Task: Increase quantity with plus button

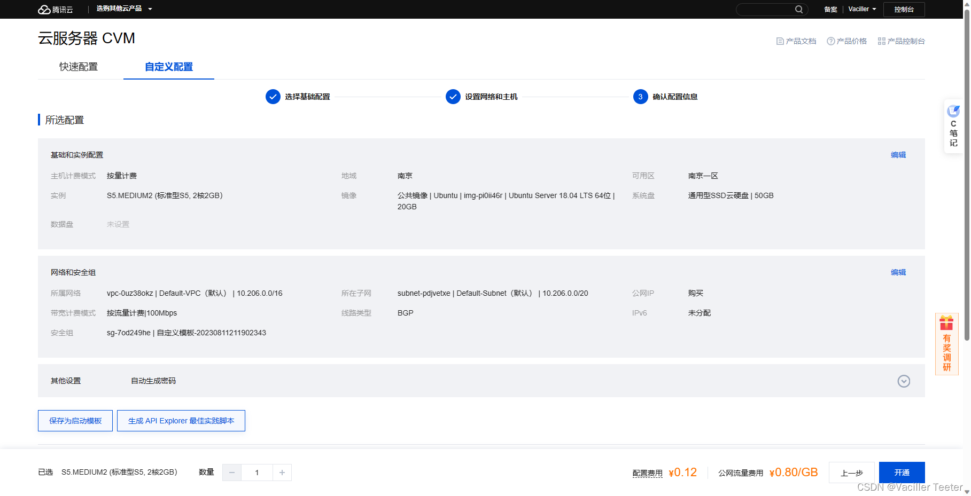Action: click(282, 473)
